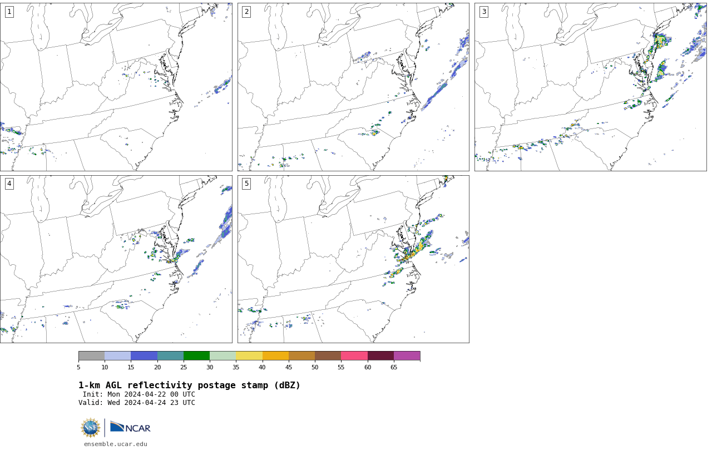Click the yellow 35-40 dBZ swatch
The height and width of the screenshot is (450, 712).
tap(249, 356)
